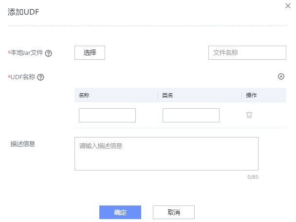The width and height of the screenshot is (296, 222).
Task: Click the 0/85 character counter
Action: tap(253, 177)
